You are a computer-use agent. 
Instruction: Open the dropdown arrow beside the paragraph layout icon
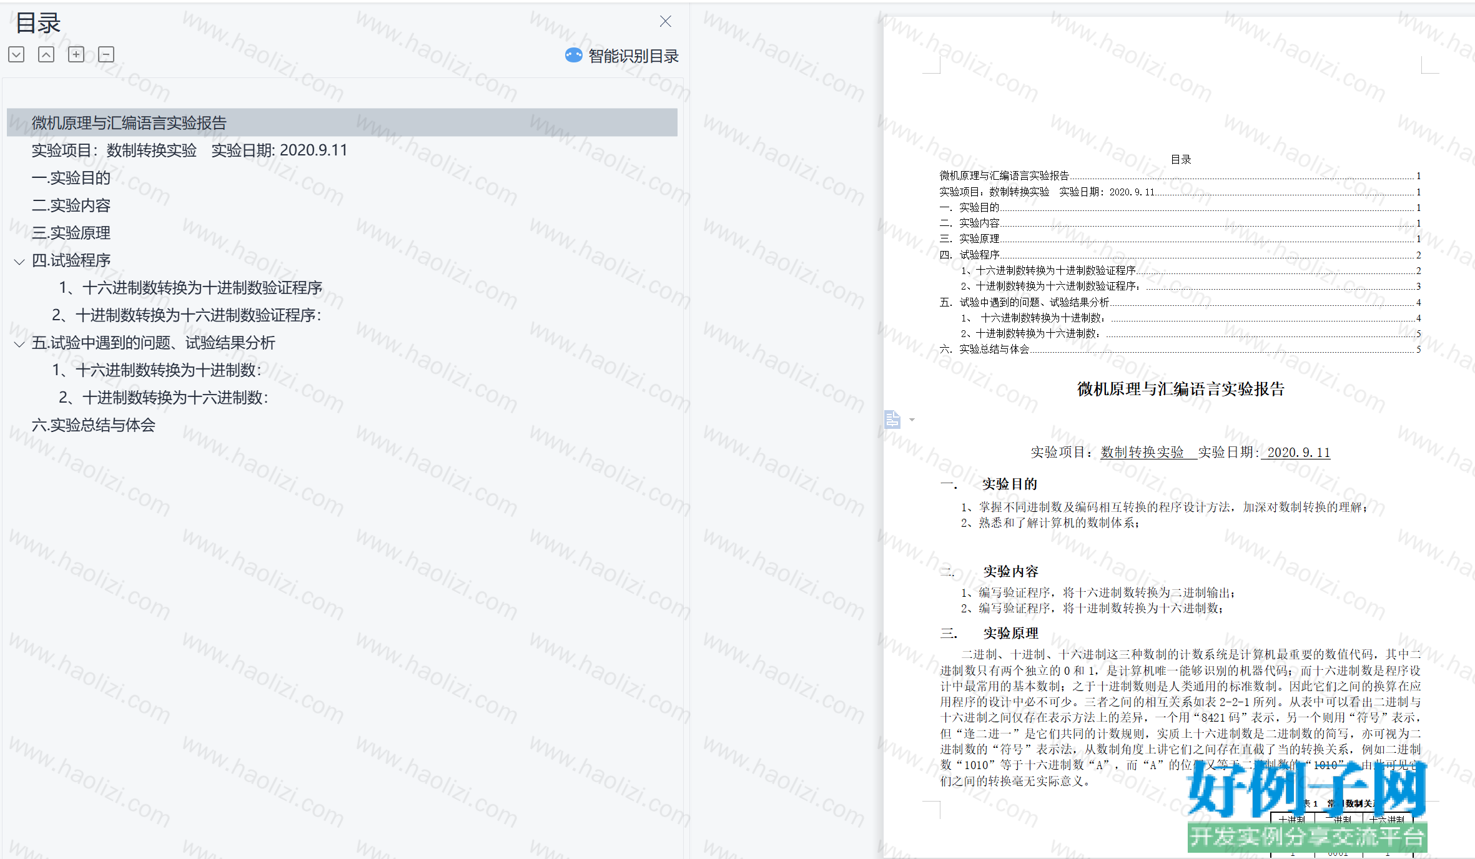[912, 420]
